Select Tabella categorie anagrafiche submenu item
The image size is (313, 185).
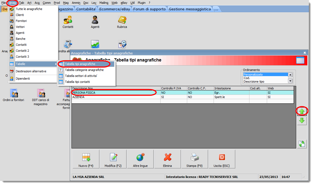click(x=86, y=70)
